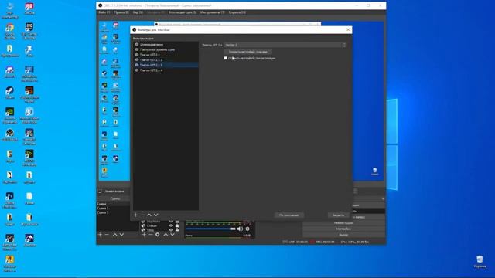The width and height of the screenshot is (495, 278).
Task: Move selected filter down in filters dialog
Action: point(156,215)
